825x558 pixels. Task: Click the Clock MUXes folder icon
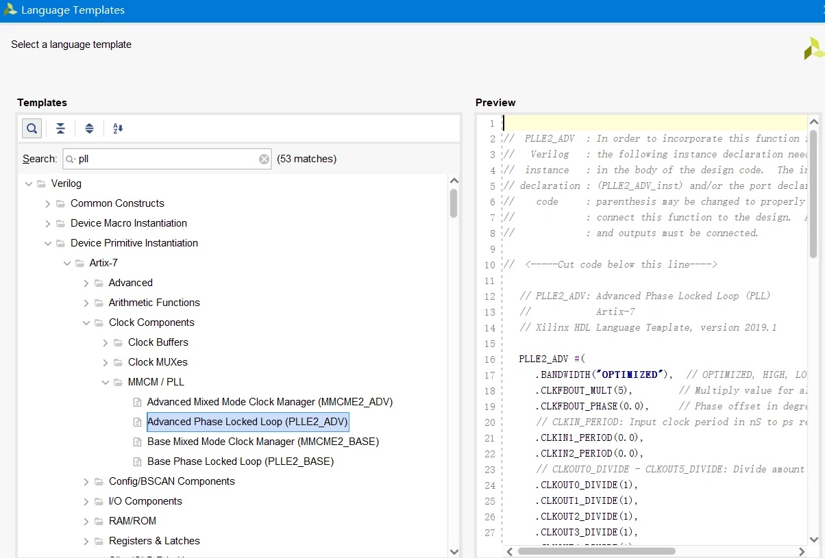(x=118, y=362)
